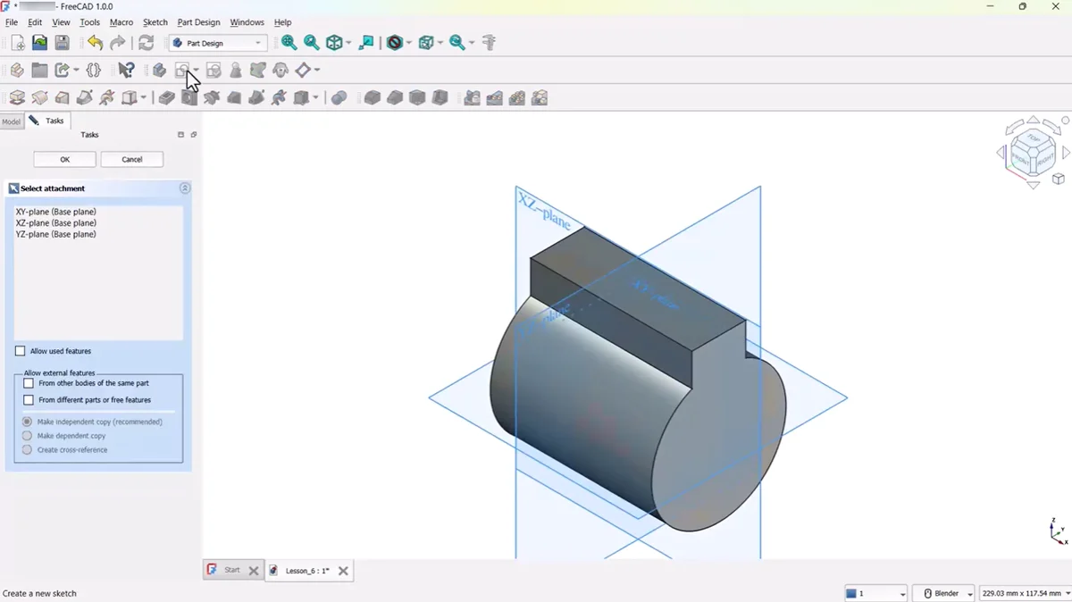The height and width of the screenshot is (602, 1072).
Task: Select XZ-plane (Base plane) in list
Action: (x=55, y=223)
